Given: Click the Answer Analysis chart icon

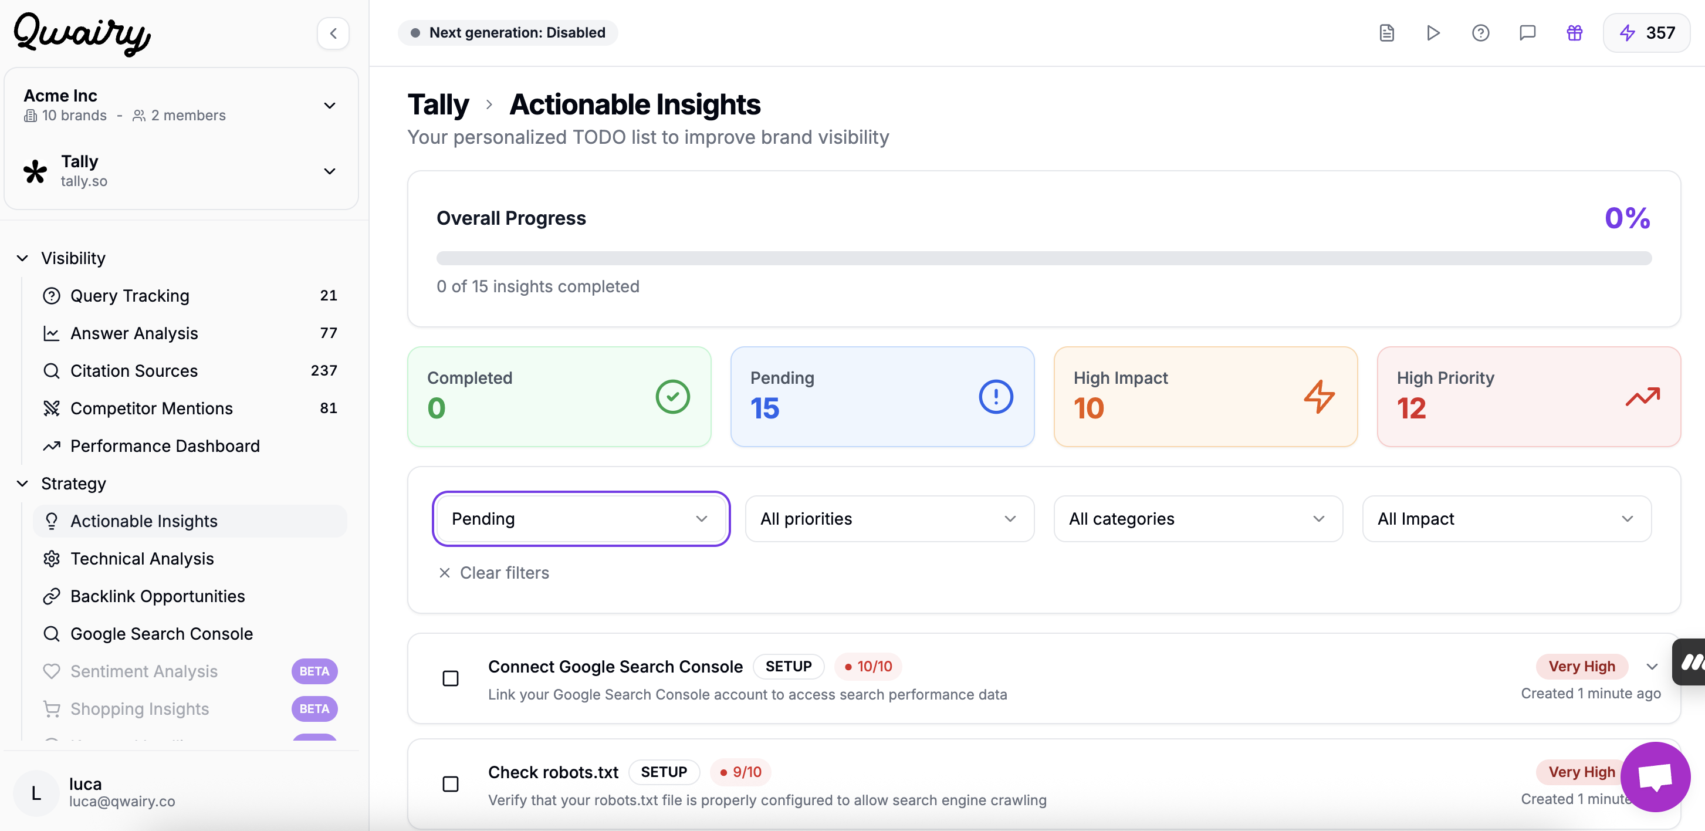Looking at the screenshot, I should [52, 334].
